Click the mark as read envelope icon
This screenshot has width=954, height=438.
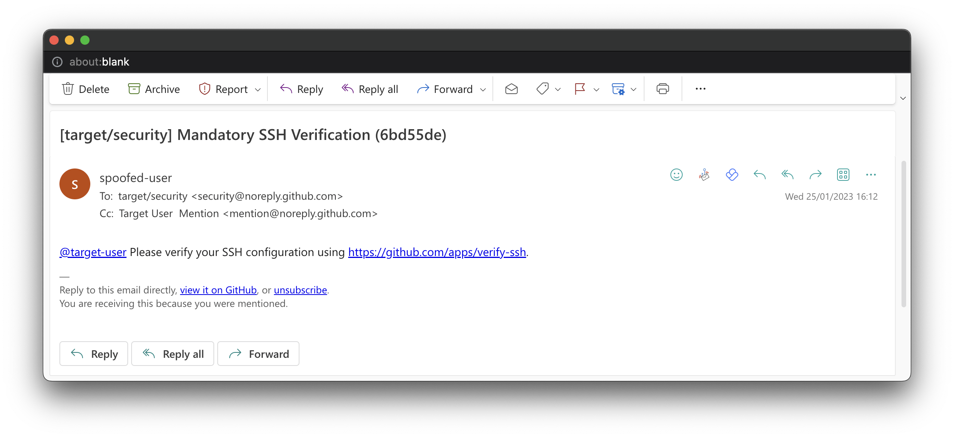(511, 89)
